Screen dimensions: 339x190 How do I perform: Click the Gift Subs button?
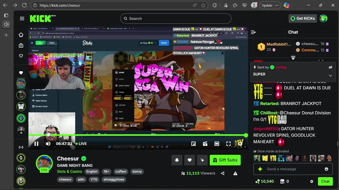225,160
